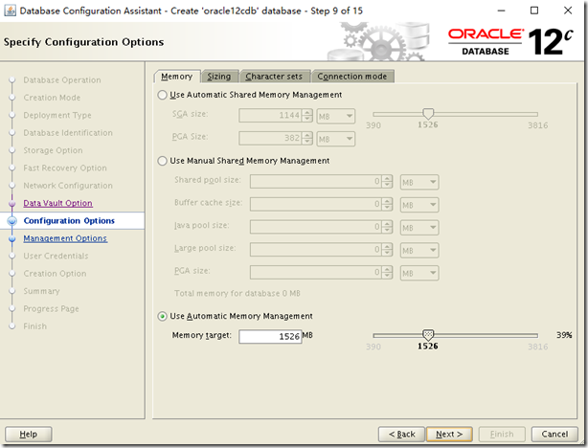Click the Creation Mode step

(x=52, y=98)
